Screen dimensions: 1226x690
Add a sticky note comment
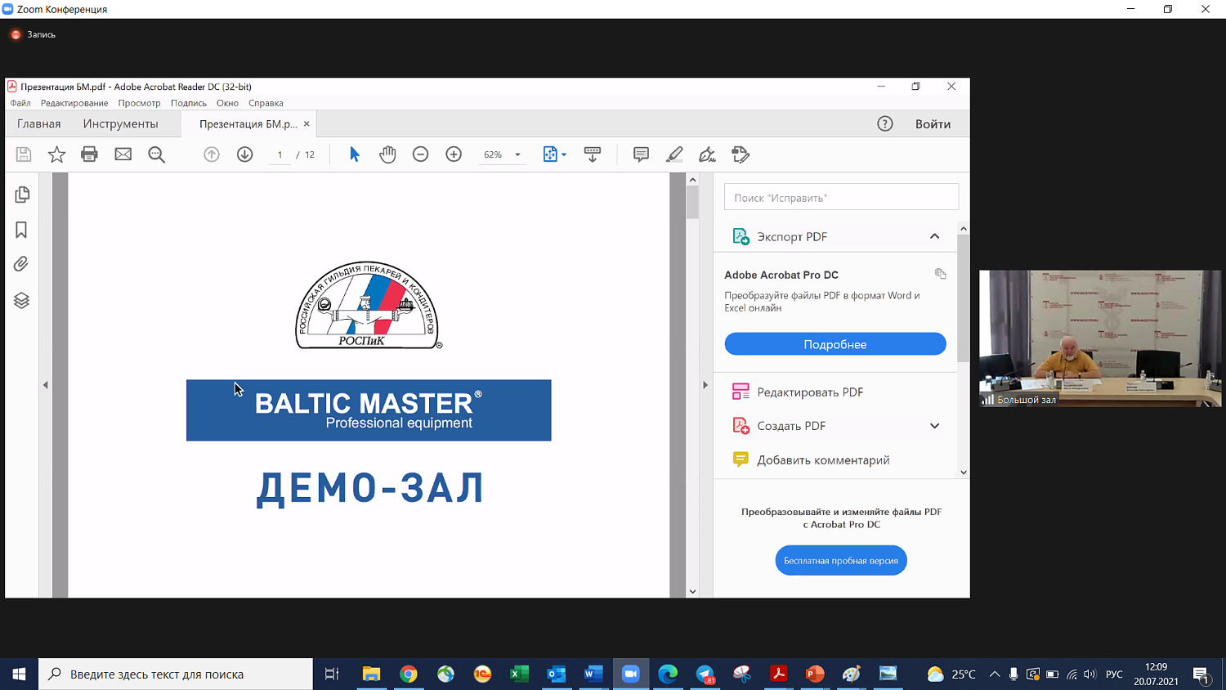(x=641, y=155)
